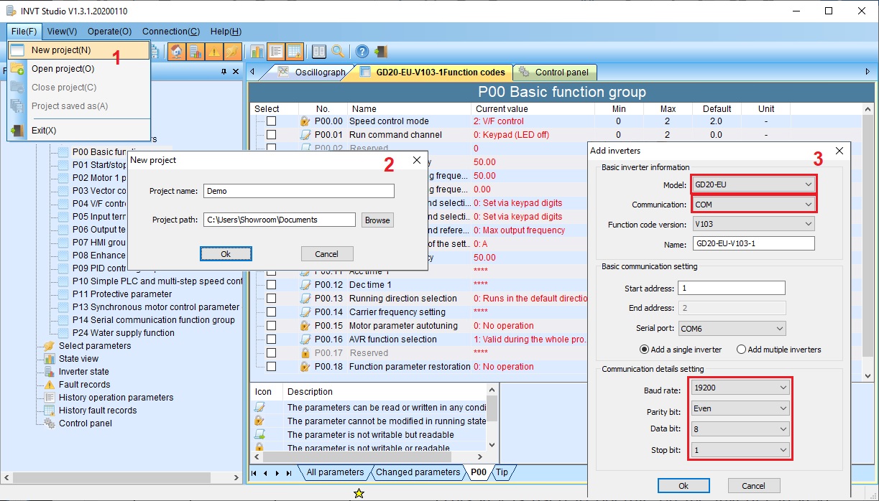Check the Select box for P00.12
Viewport: 879px width, 501px height.
click(271, 285)
